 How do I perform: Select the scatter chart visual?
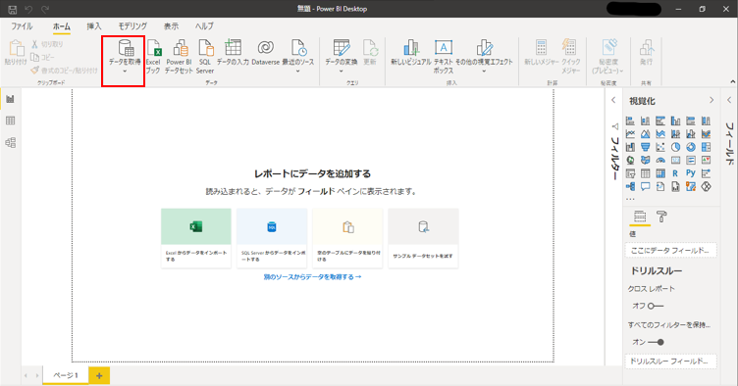coord(660,147)
